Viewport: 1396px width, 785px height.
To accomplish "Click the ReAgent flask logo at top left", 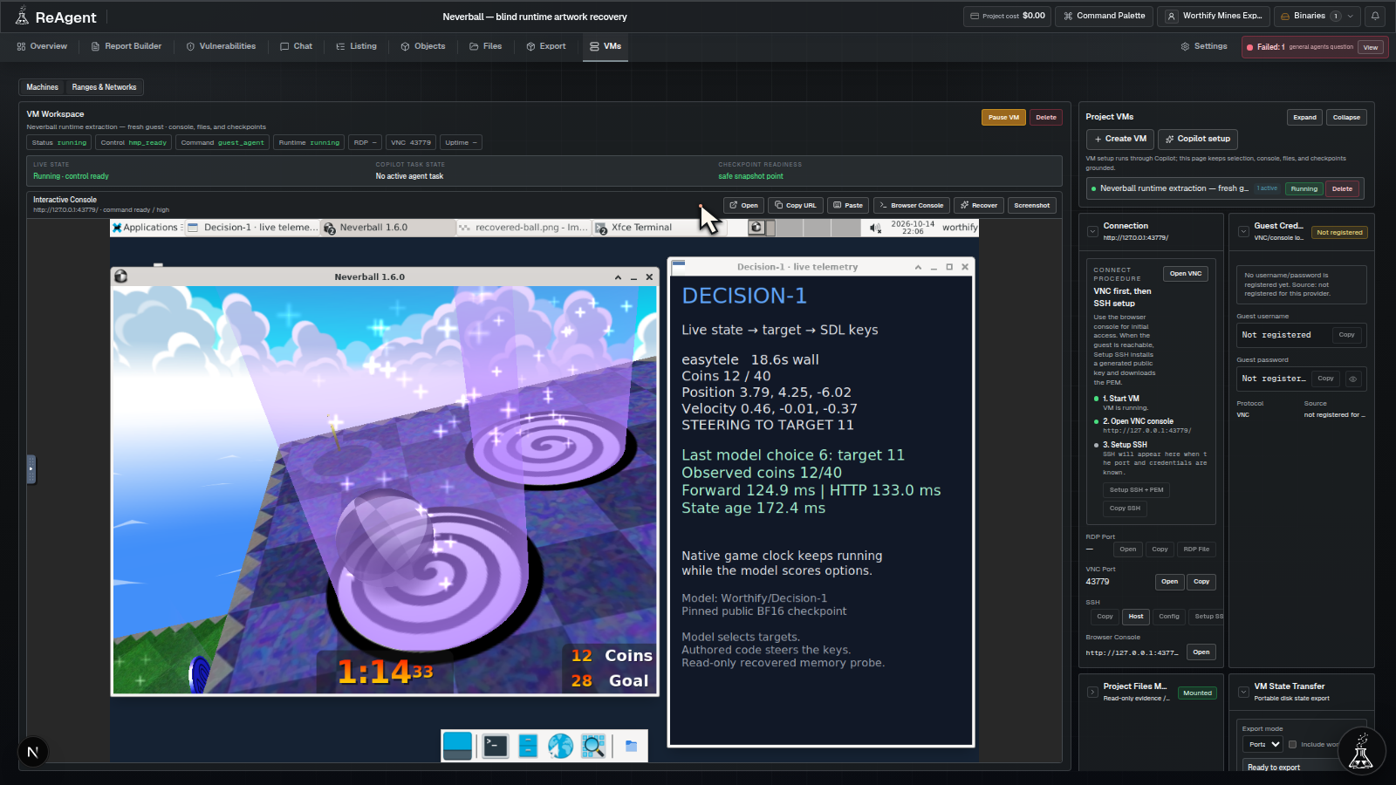I will tap(23, 17).
